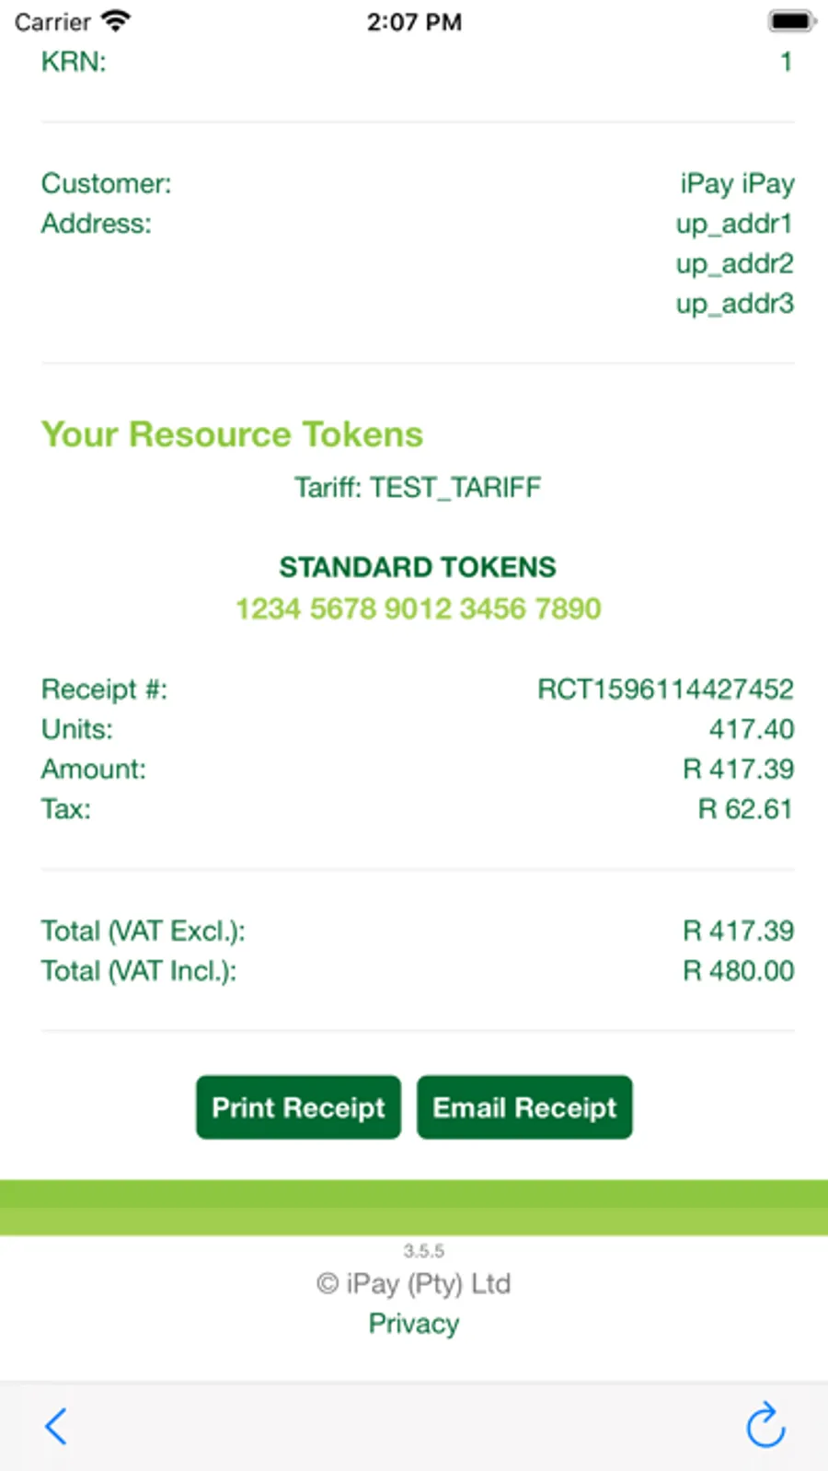
Task: Tap the address line up_addr2
Action: 734,264
